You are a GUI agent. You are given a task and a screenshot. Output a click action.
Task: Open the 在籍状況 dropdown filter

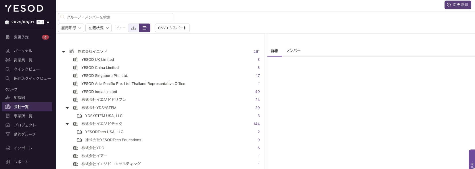pyautogui.click(x=98, y=28)
